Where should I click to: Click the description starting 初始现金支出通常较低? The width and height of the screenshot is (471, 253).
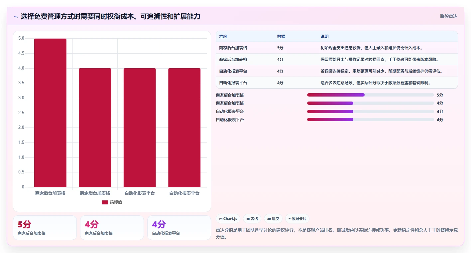tap(372, 48)
